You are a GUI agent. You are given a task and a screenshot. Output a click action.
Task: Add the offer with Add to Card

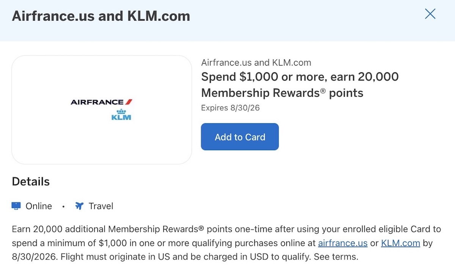(240, 137)
